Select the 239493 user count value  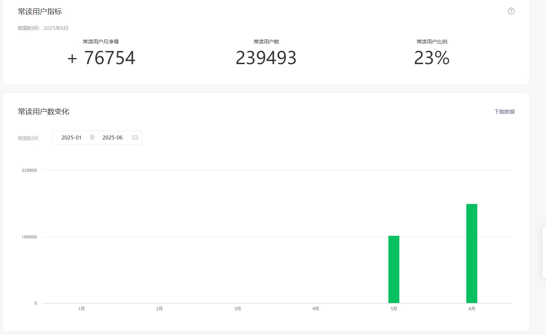click(x=266, y=58)
